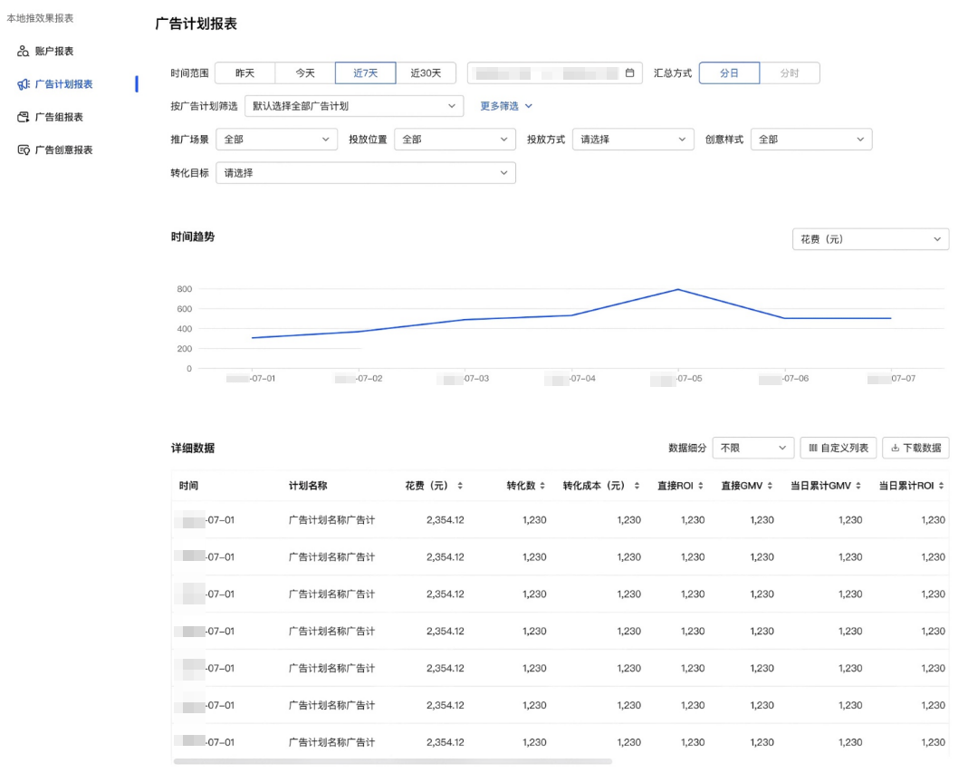968x773 pixels.
Task: Click the table's horizontal scrollbar
Action: pyautogui.click(x=392, y=761)
